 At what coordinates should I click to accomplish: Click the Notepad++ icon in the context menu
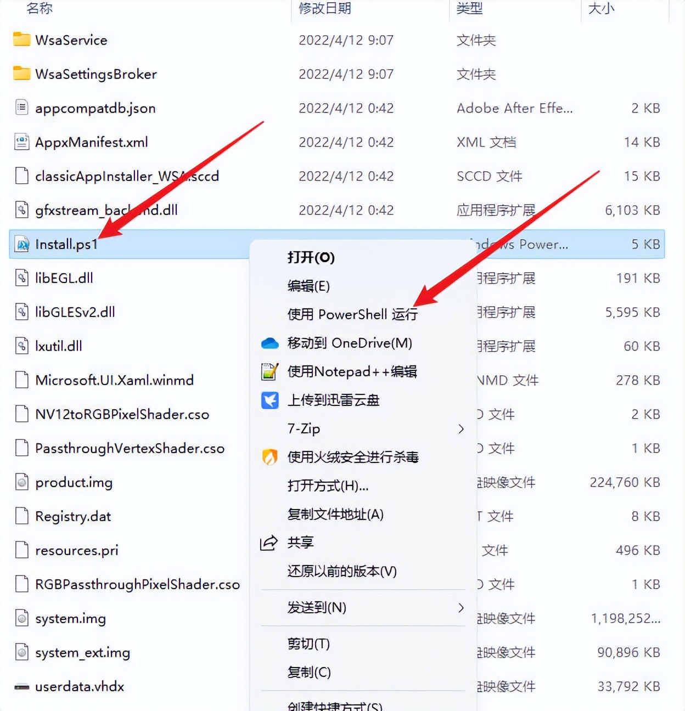pos(269,371)
